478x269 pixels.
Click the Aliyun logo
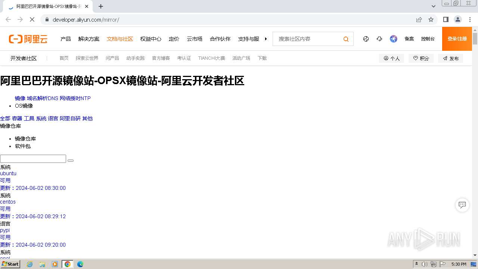pos(28,39)
